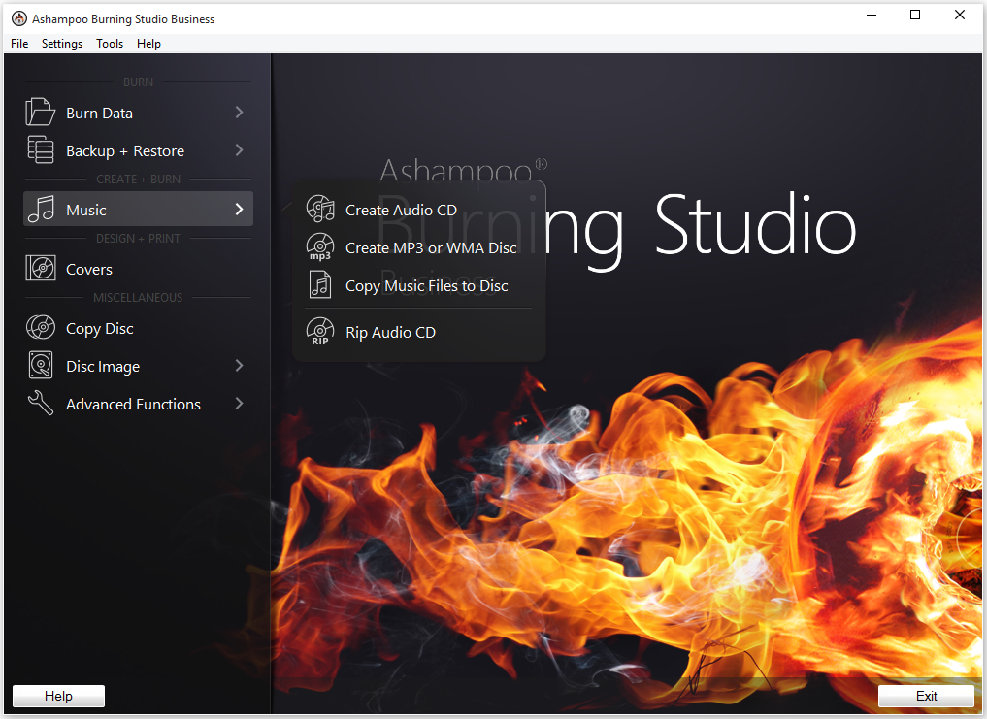Viewport: 987px width, 719px height.
Task: Click the Help button at bottom left
Action: (x=58, y=696)
